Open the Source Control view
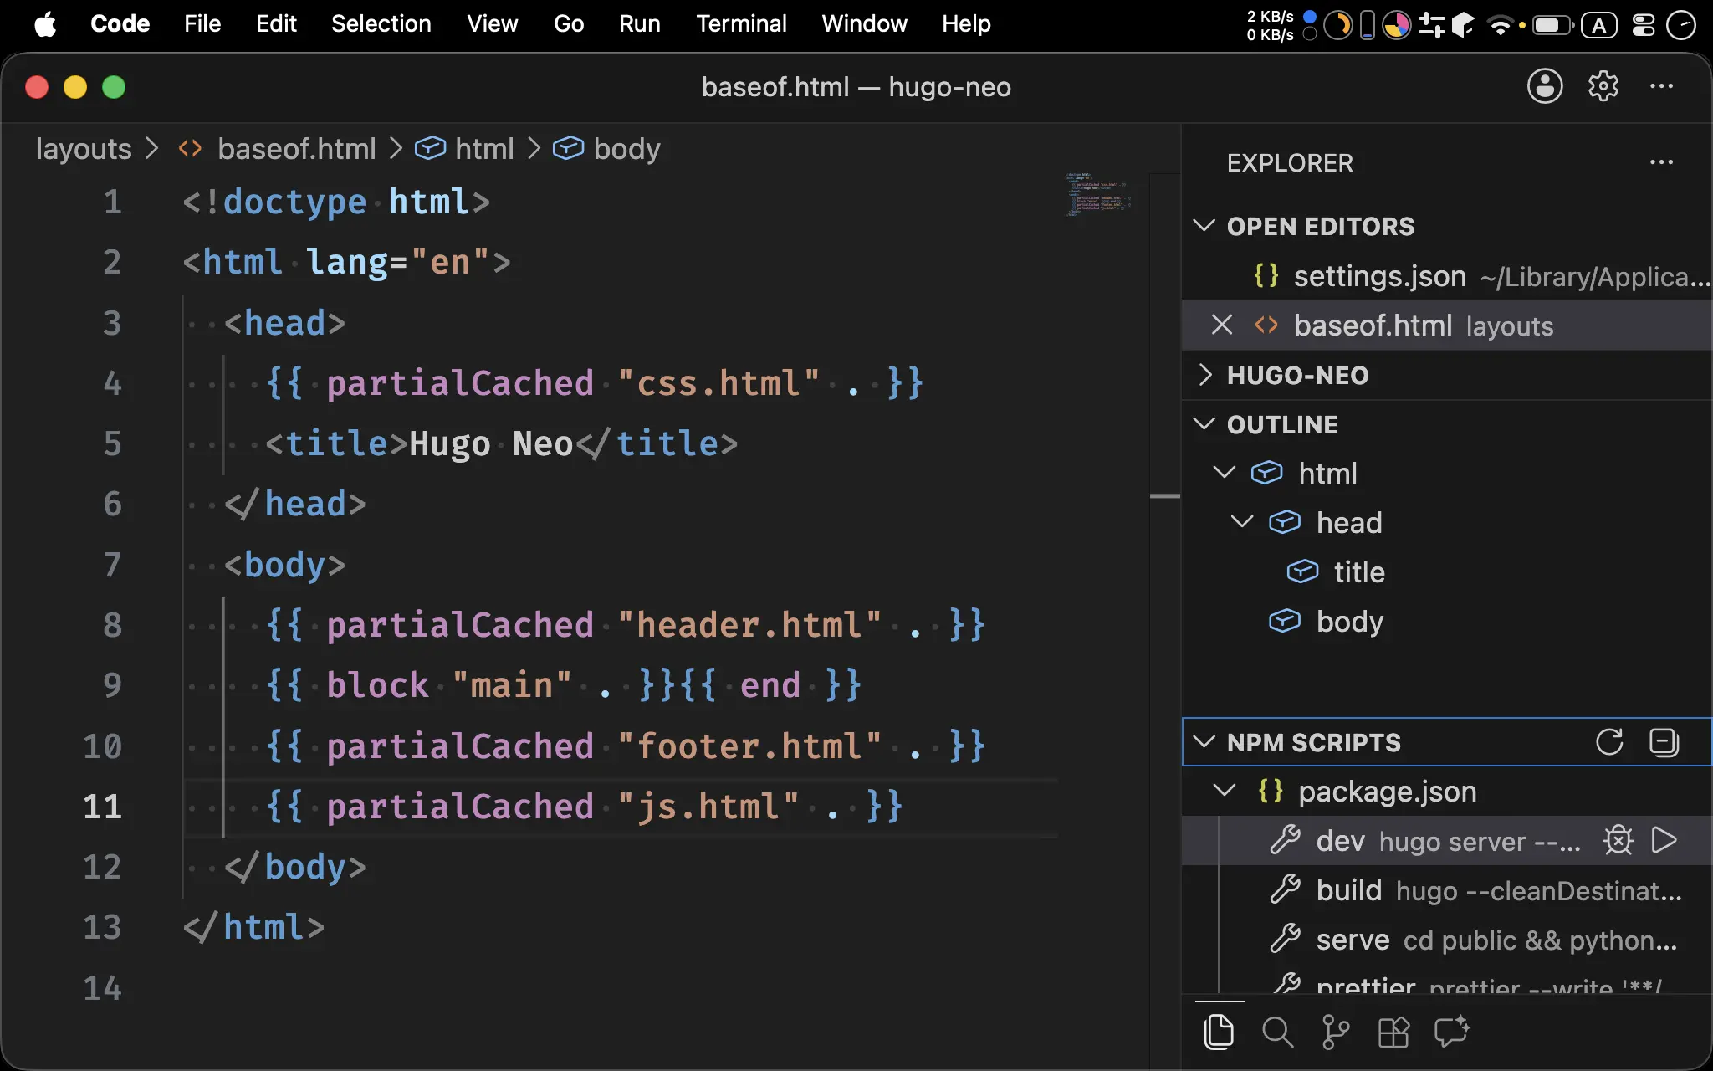Screen dimensions: 1713x1071 (x=1336, y=1032)
